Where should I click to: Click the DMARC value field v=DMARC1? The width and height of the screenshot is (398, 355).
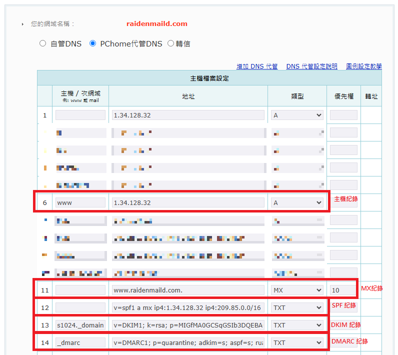coord(188,342)
